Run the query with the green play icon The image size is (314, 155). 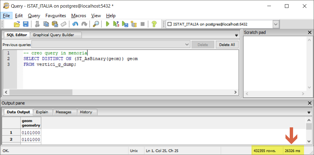pos(107,24)
